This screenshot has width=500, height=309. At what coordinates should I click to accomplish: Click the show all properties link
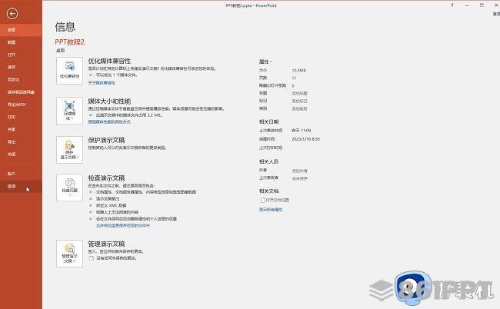(271, 210)
